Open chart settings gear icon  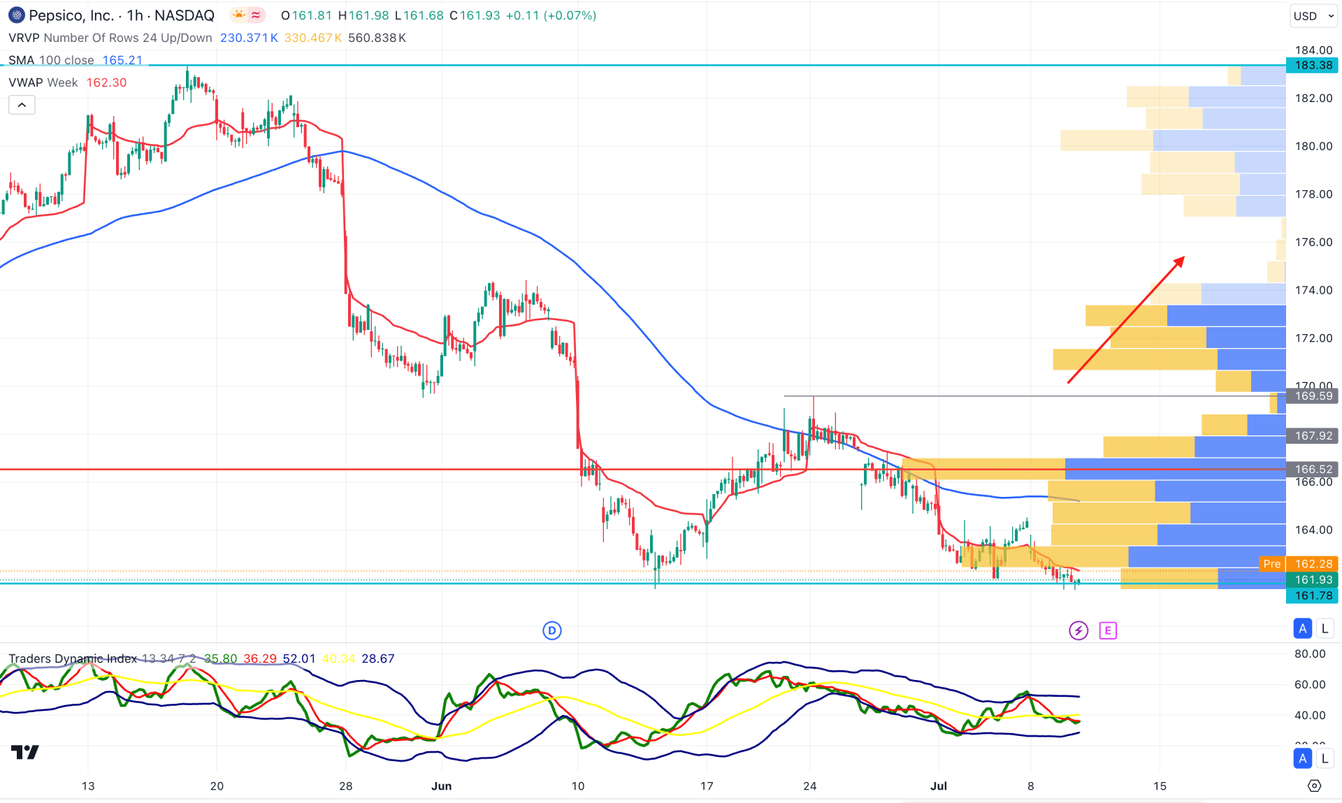pyautogui.click(x=1314, y=786)
